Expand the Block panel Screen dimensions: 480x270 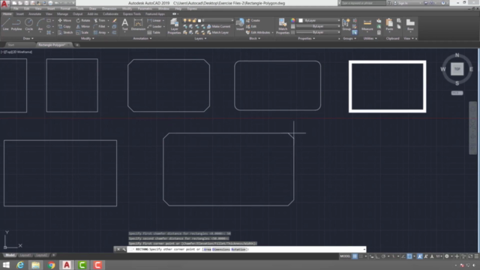(255, 38)
